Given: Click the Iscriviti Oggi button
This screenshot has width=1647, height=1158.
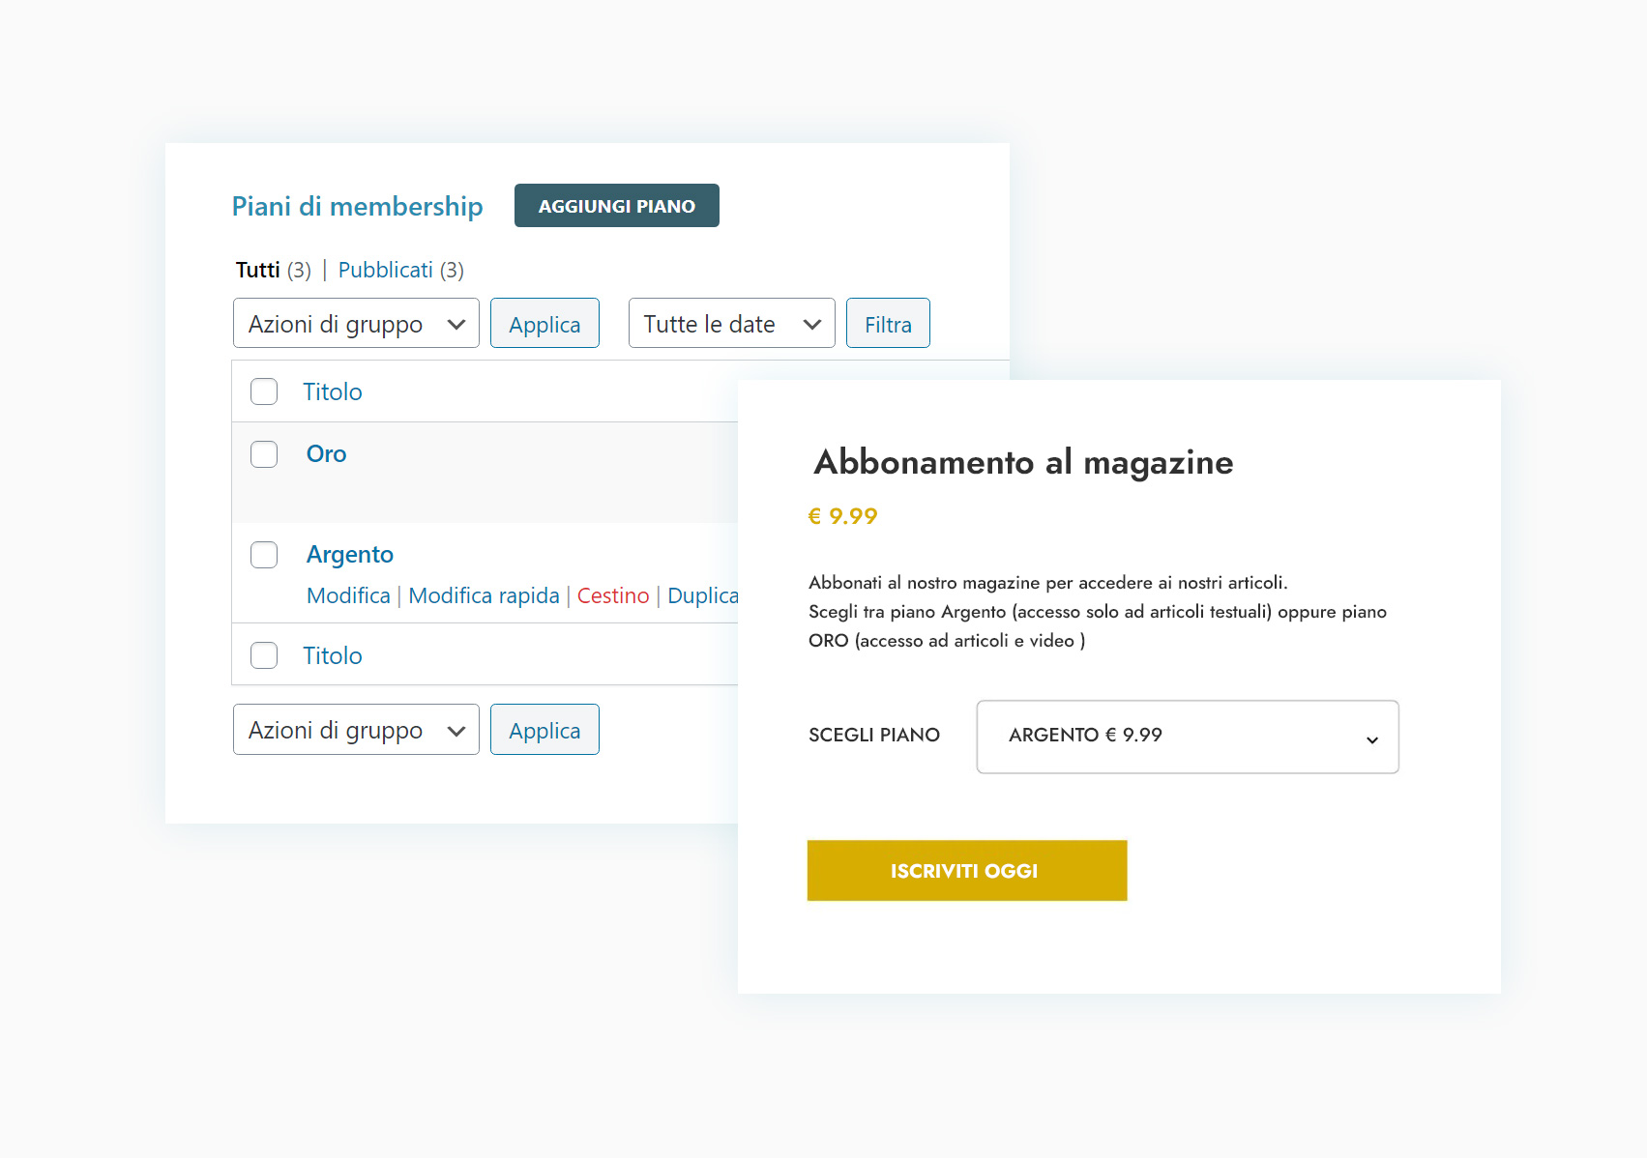Looking at the screenshot, I should click(x=966, y=871).
